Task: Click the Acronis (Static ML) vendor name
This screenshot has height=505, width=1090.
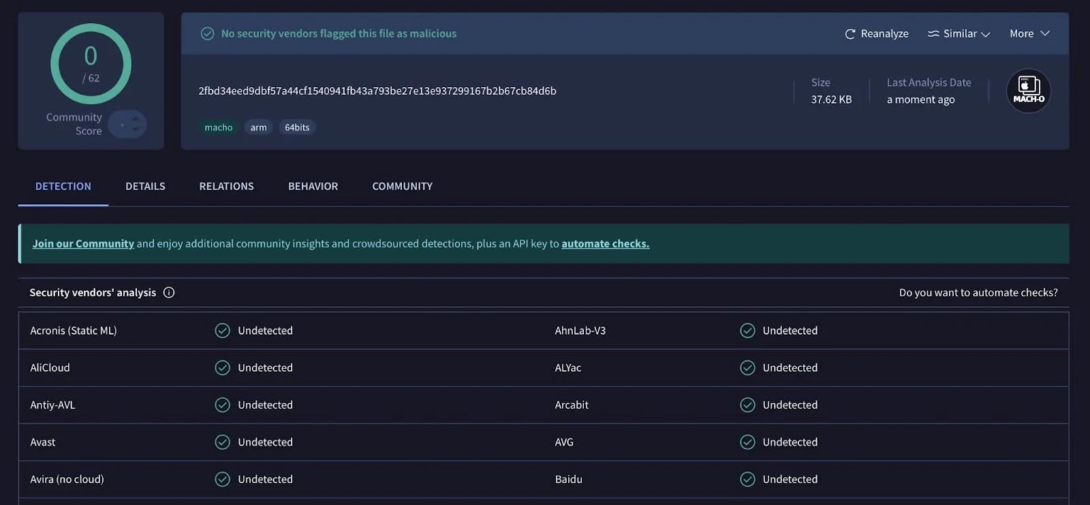Action: [x=74, y=330]
